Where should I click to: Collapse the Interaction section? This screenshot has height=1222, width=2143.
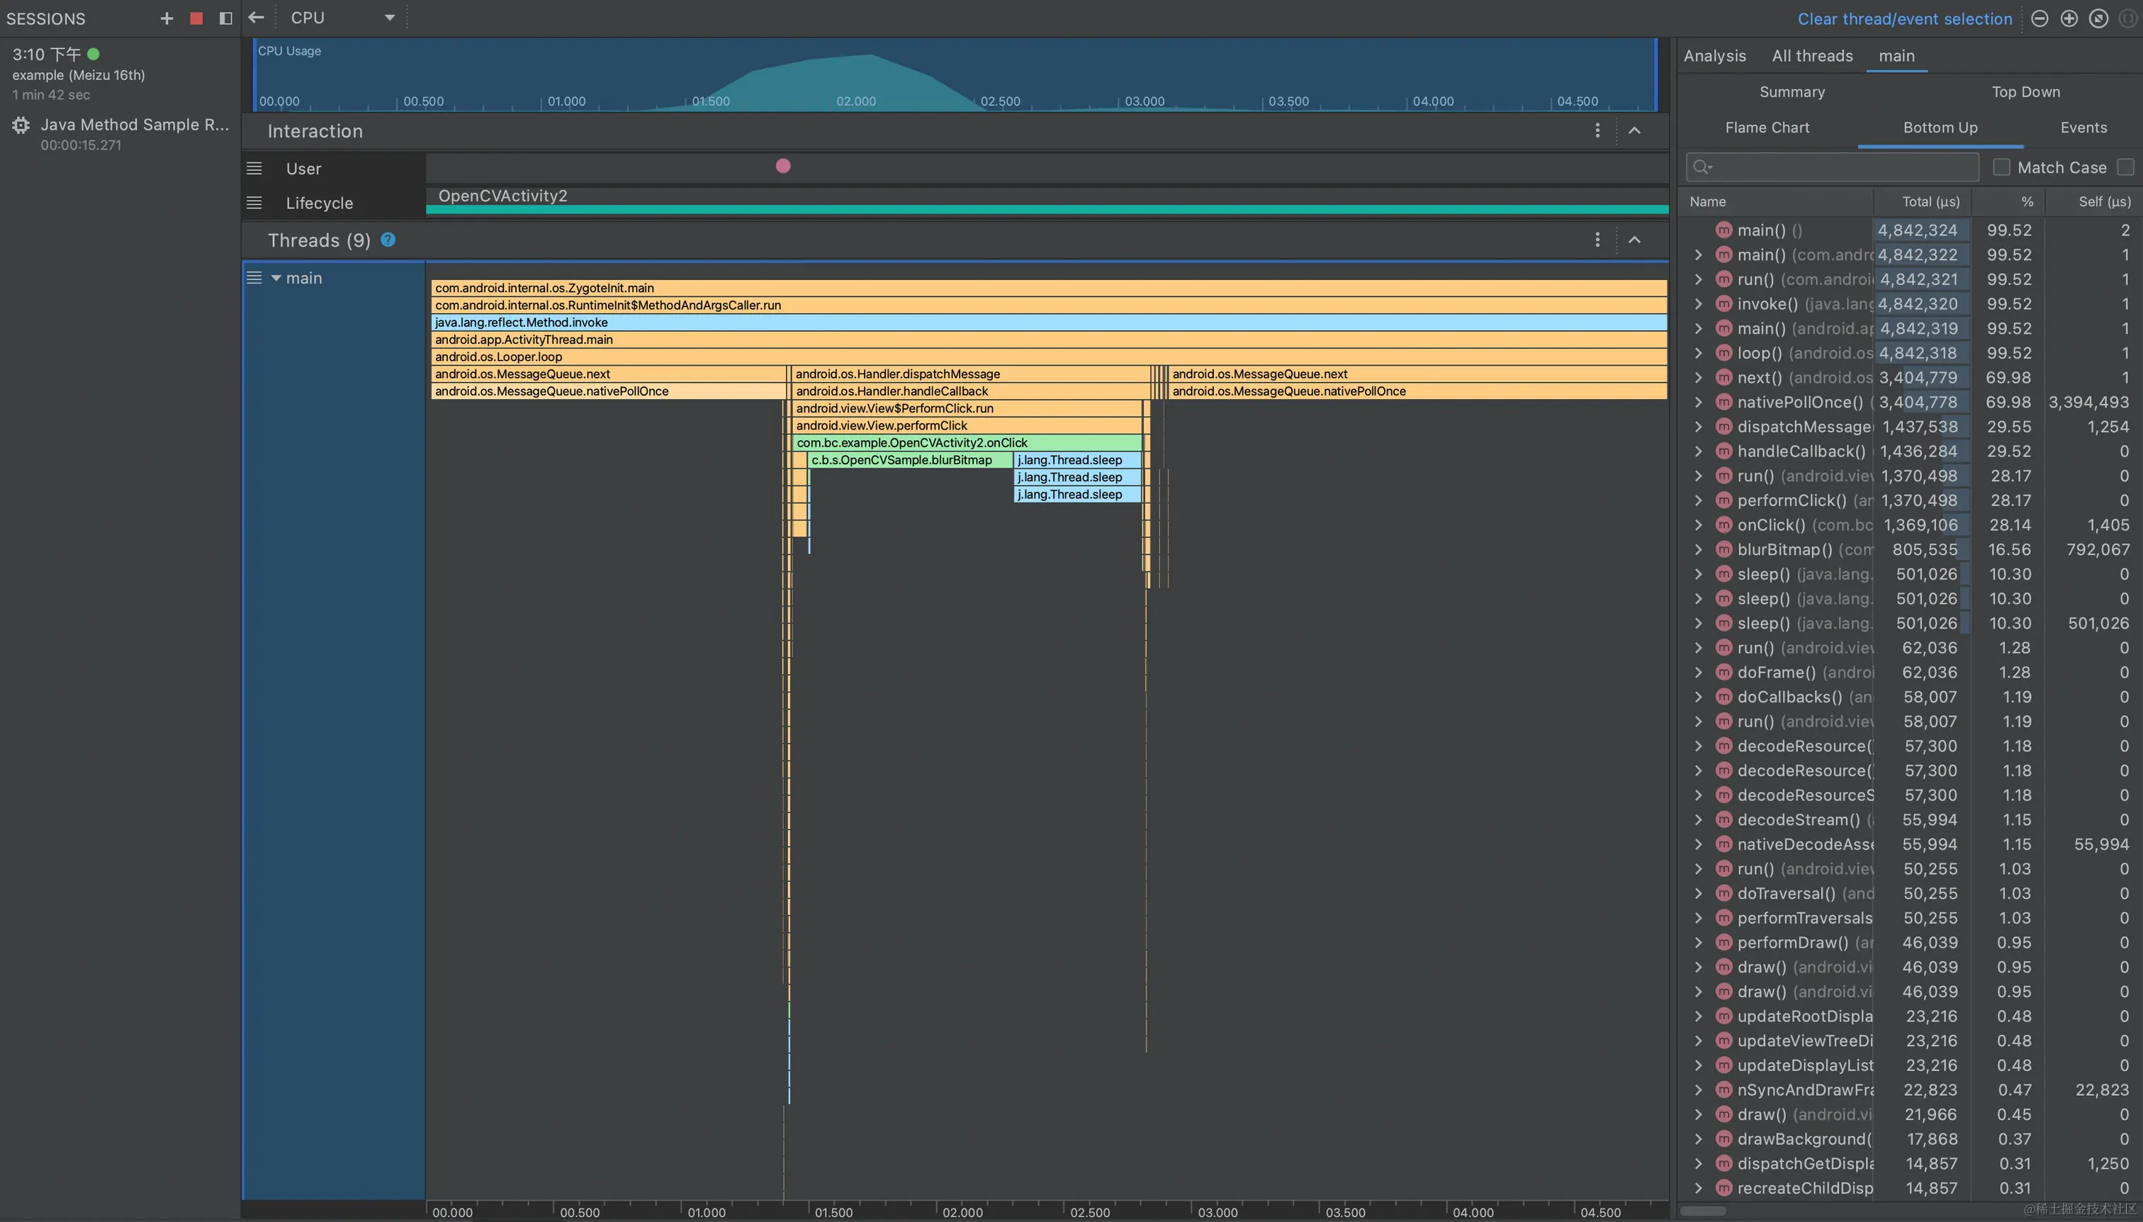[x=1634, y=131]
